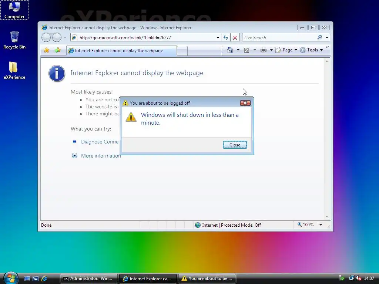
Task: Click the Forward navigation button in Internet Explorer
Action: pyautogui.click(x=57, y=38)
